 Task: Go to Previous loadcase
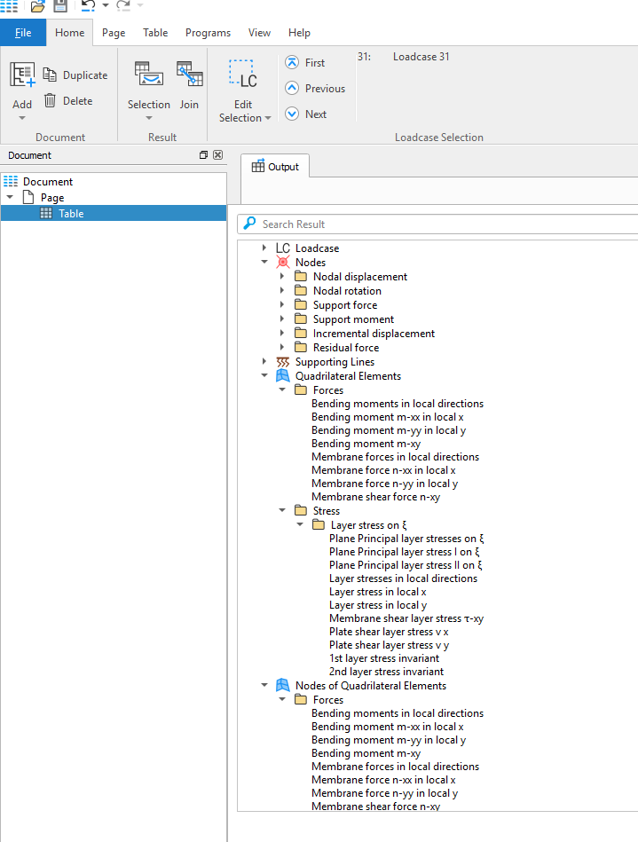coord(292,89)
